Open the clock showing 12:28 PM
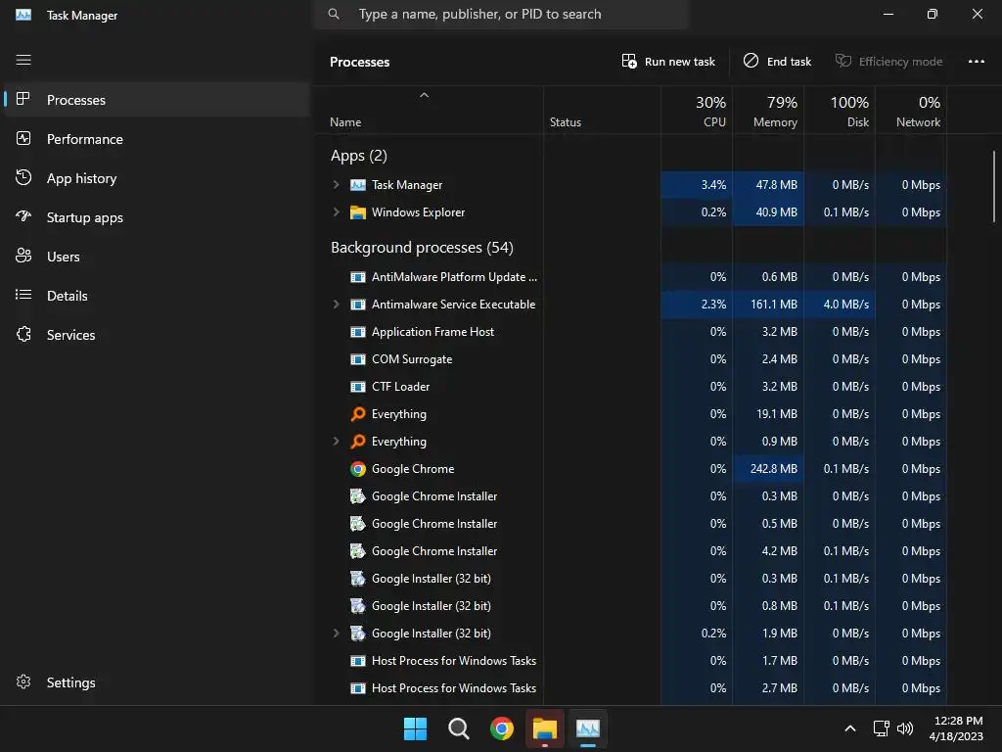 (x=956, y=728)
